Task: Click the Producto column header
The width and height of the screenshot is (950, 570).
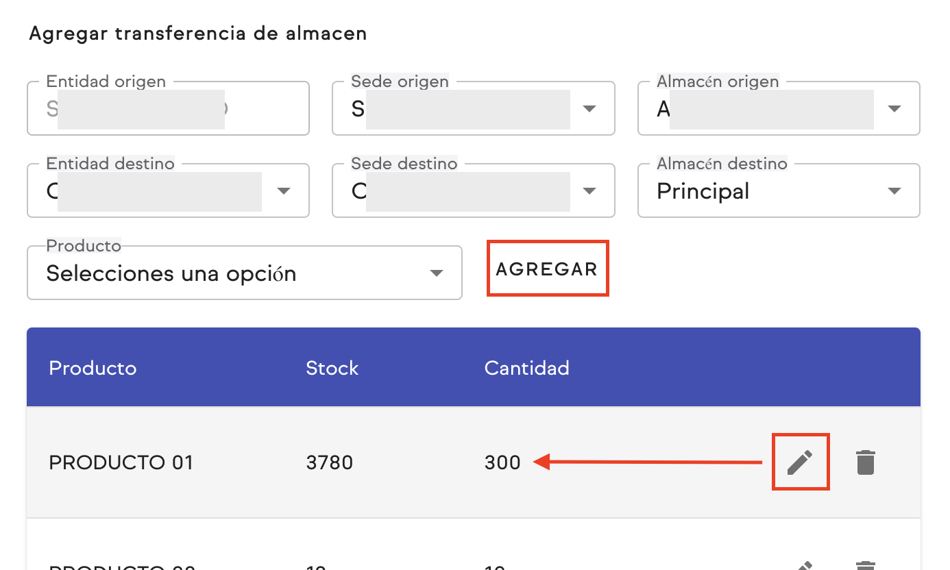Action: pos(93,368)
